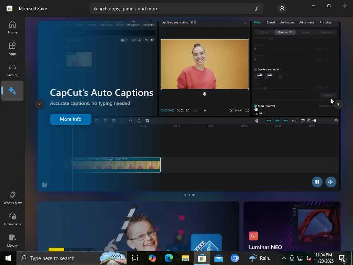Open the What's New page
Image resolution: width=353 pixels, height=265 pixels.
[12, 198]
